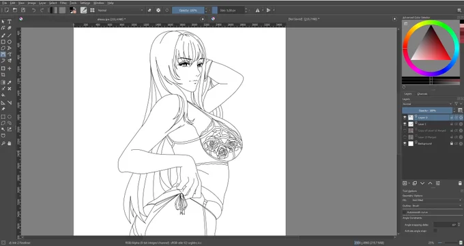Image resolution: width=464 pixels, height=246 pixels.
Task: Select the Calligraphy tool
Action: point(10,28)
